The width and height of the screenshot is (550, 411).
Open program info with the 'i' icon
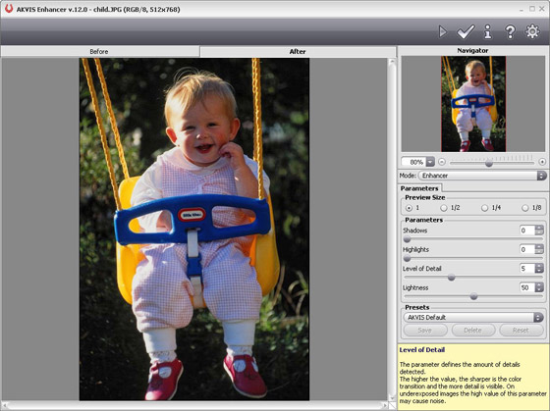click(x=487, y=32)
